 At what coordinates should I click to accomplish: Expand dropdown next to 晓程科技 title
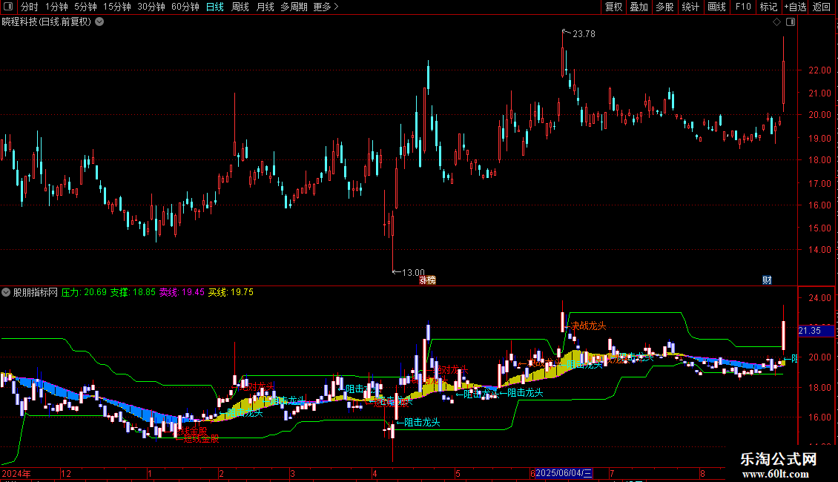(x=99, y=22)
